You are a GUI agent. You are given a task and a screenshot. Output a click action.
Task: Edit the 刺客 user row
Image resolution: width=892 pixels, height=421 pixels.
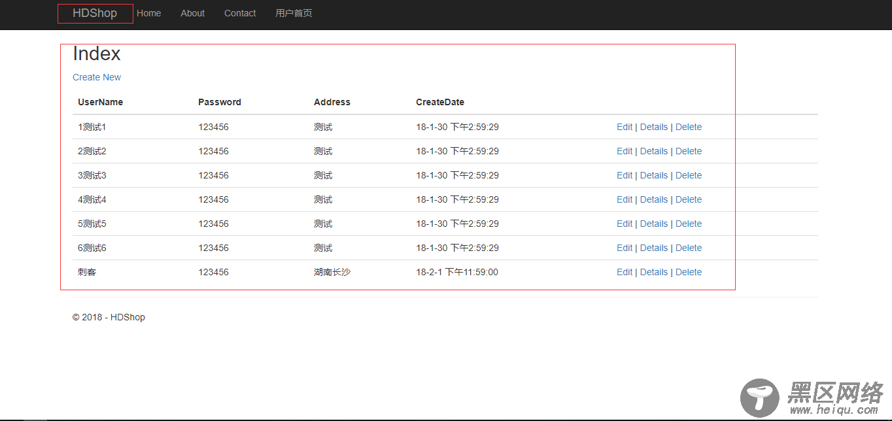625,272
